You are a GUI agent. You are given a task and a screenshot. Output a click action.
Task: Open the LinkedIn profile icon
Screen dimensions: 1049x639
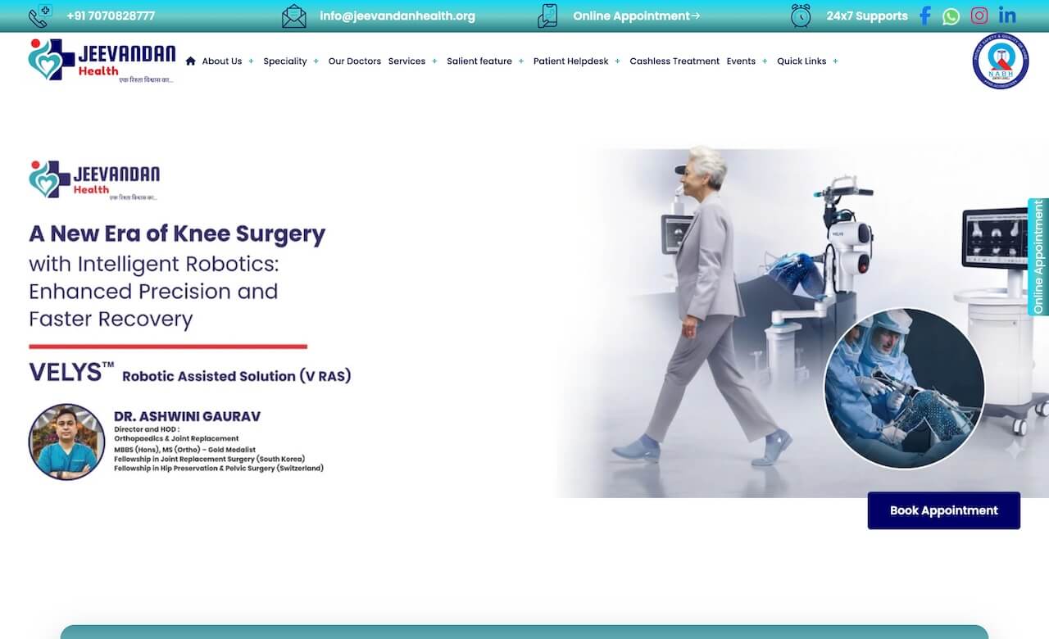tap(1007, 16)
